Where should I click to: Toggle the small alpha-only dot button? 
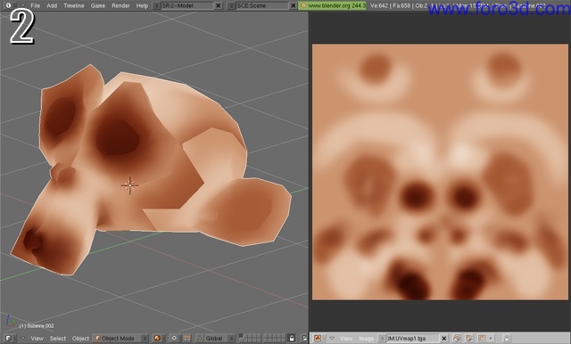tap(491, 338)
